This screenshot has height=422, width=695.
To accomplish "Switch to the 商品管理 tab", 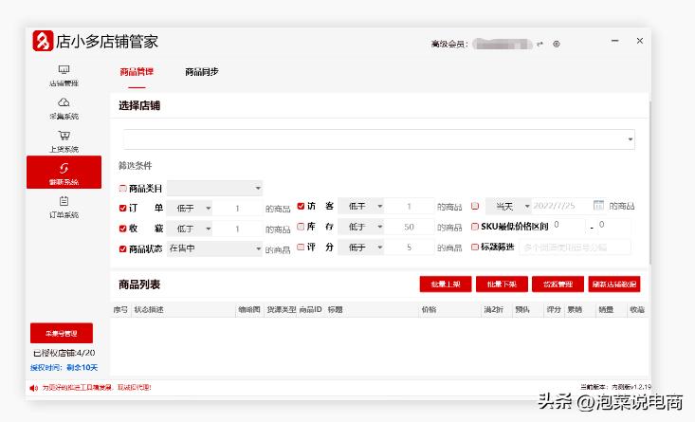I will pos(137,72).
